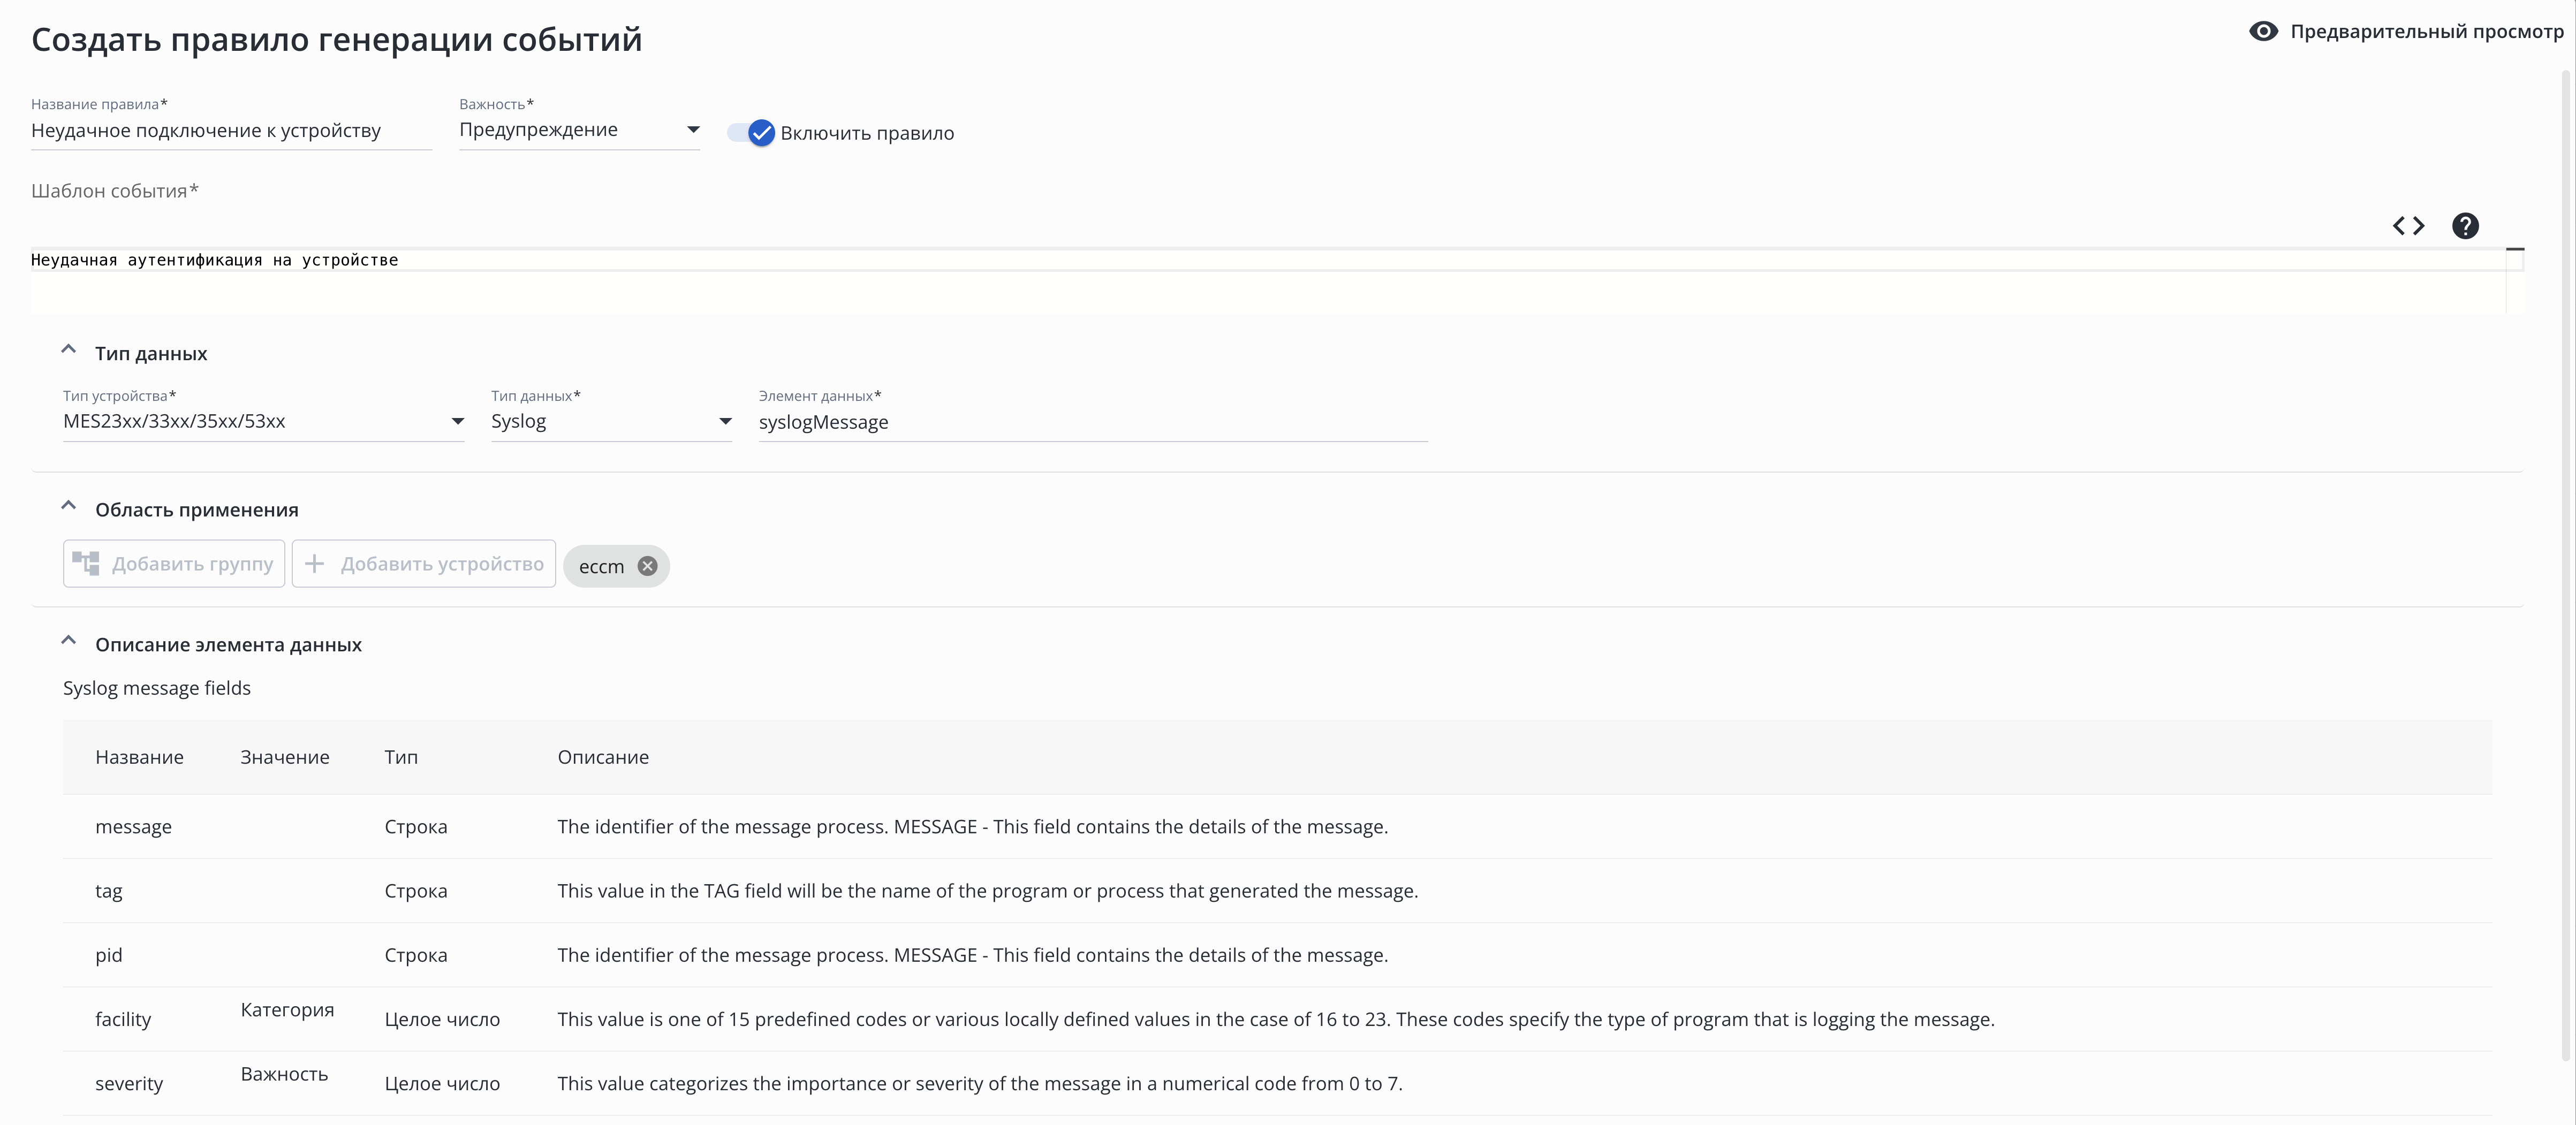Open the help question mark icon
Viewport: 2576px width, 1125px height.
(x=2465, y=226)
